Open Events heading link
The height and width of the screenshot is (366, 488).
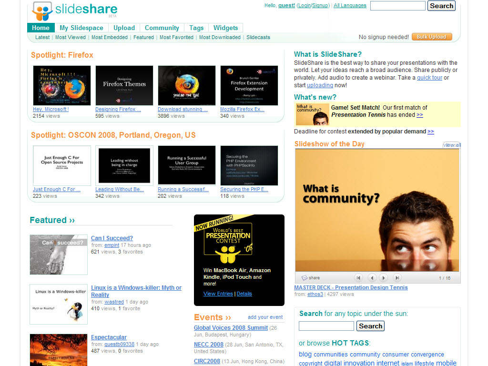pyautogui.click(x=213, y=317)
